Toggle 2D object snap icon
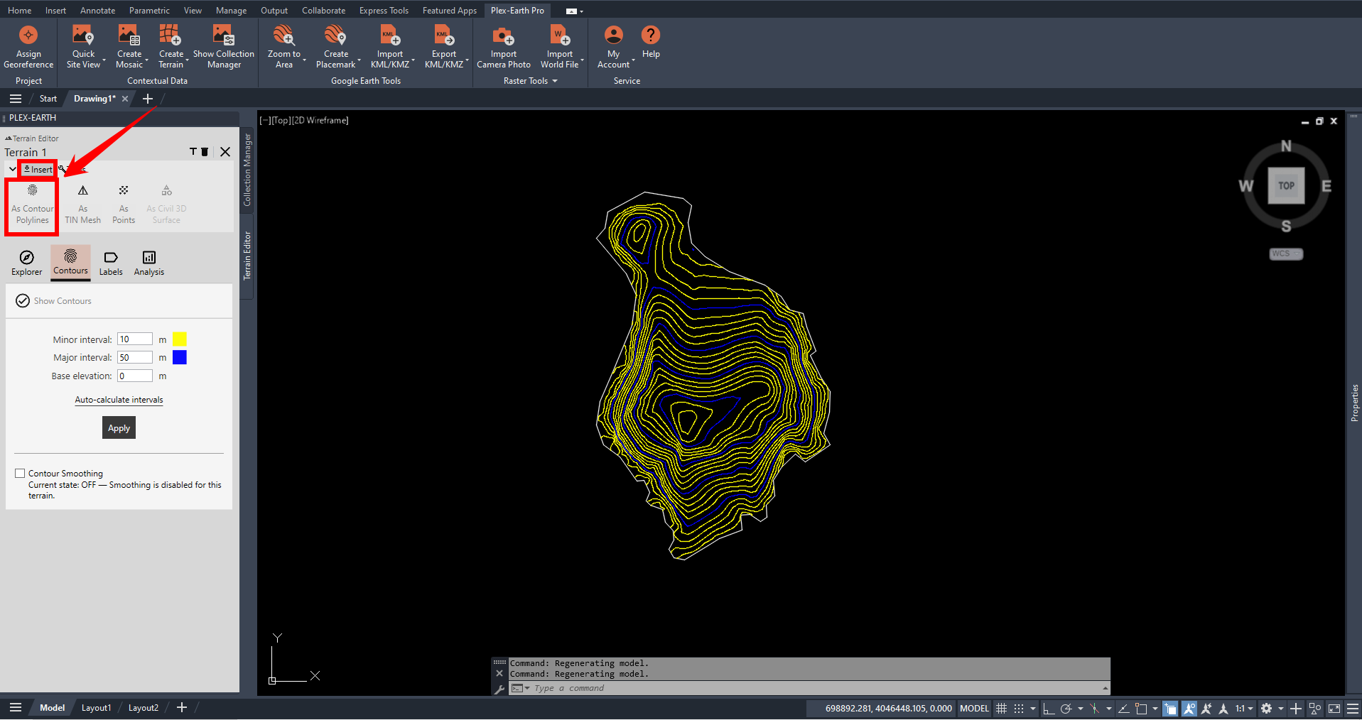 click(x=1141, y=709)
